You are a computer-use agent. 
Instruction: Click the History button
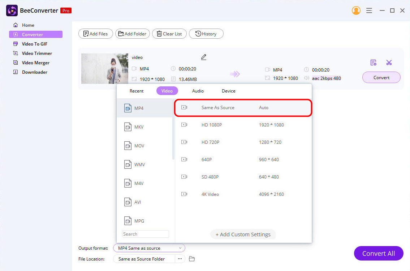(x=206, y=34)
